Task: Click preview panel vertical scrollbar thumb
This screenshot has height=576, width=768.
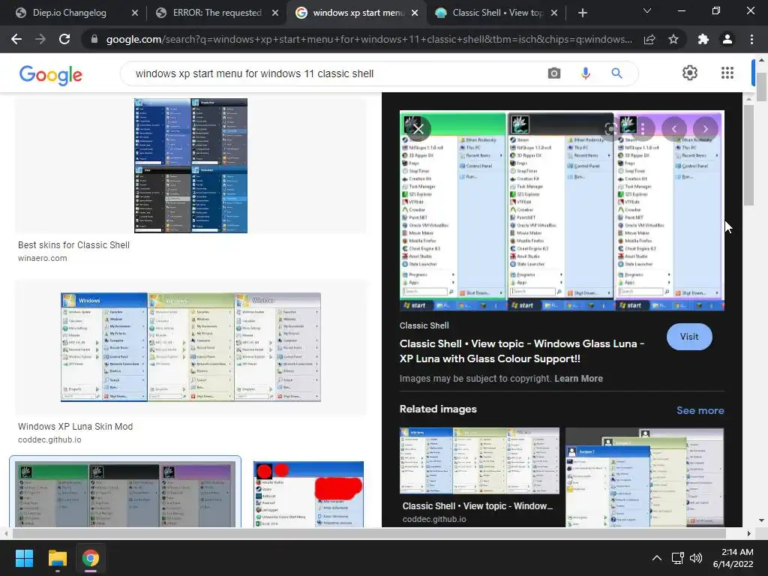Action: (749, 154)
